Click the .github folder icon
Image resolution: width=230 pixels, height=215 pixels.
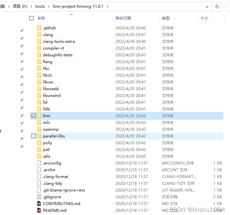click(39, 28)
